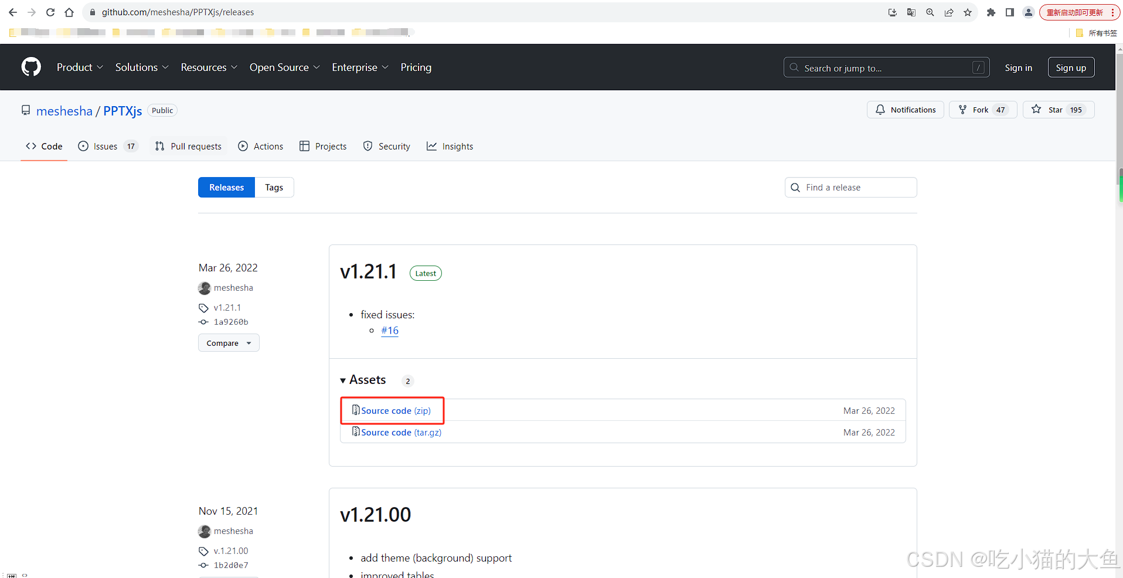Click the Sign up button

1071,67
